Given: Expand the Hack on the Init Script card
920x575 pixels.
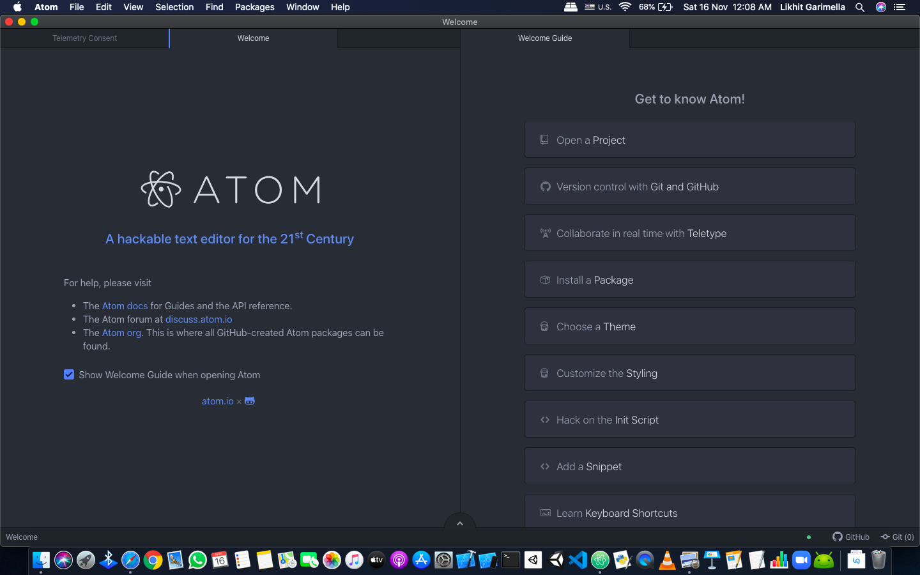Looking at the screenshot, I should pyautogui.click(x=689, y=419).
